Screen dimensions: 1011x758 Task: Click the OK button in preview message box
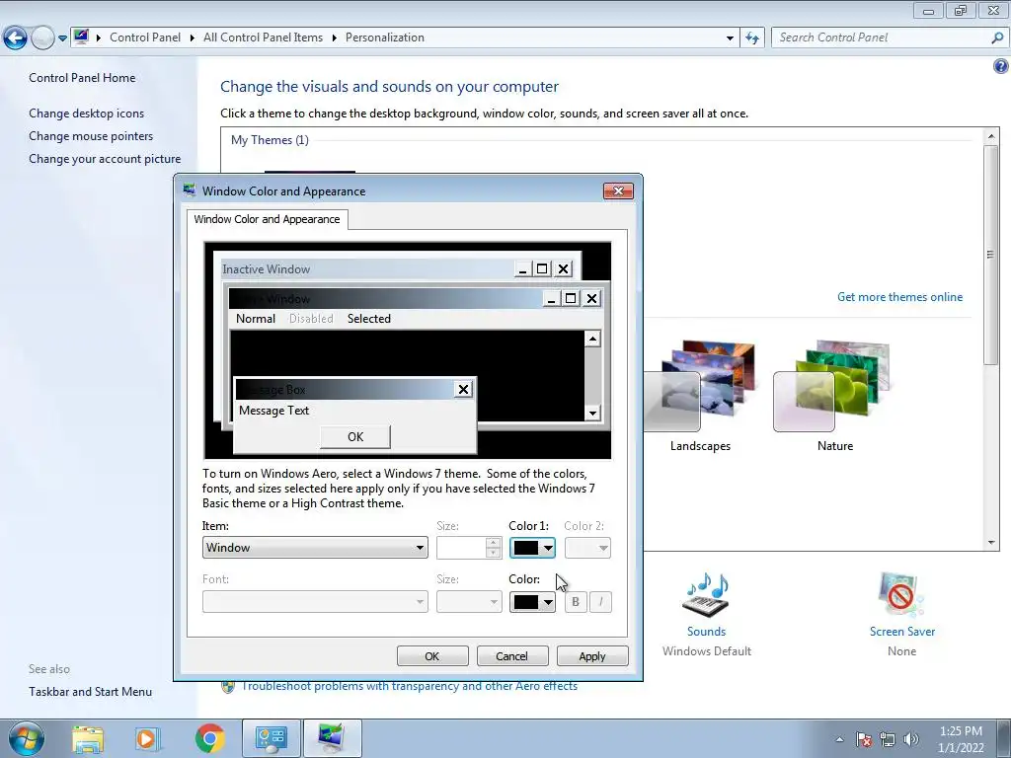point(355,437)
